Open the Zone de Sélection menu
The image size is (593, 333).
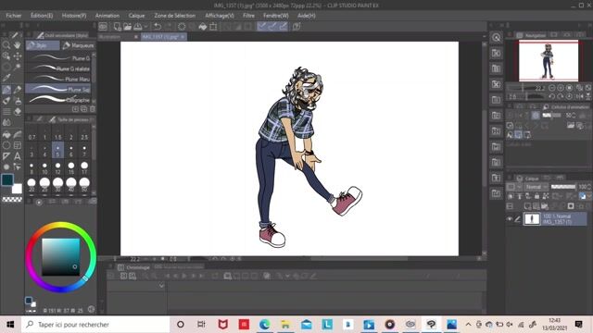coord(175,16)
